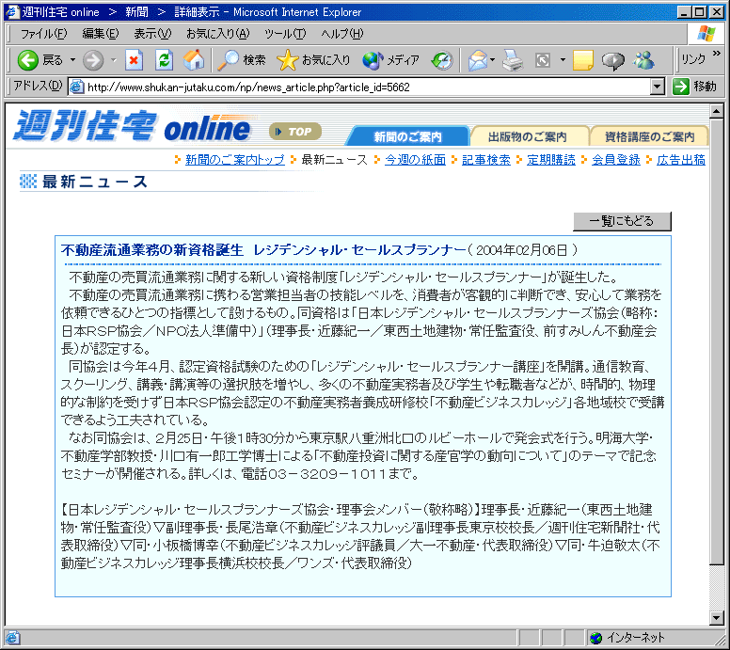Click the vertical scrollbar thumb
Image resolution: width=730 pixels, height=650 pixels.
[x=717, y=341]
